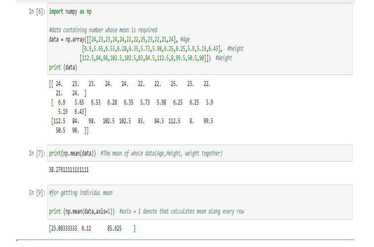Click the printed height row output
374x247 pixels.
click(132, 107)
